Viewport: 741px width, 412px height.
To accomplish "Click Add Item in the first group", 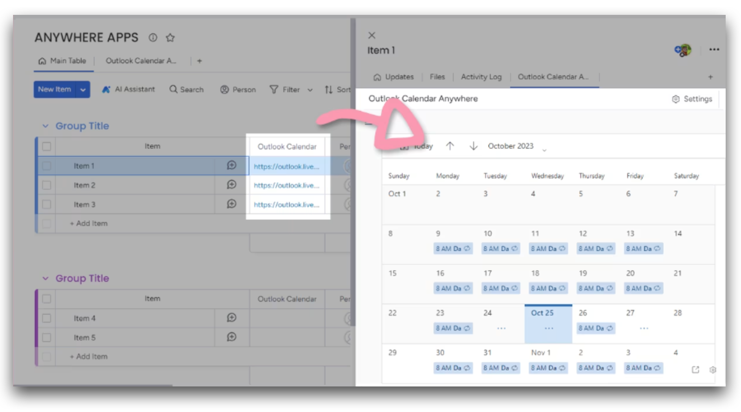I will click(x=88, y=223).
